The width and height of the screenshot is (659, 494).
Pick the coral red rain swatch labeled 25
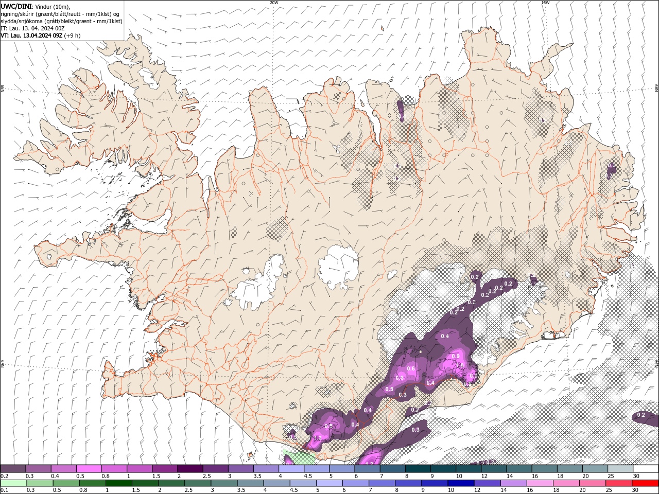click(619, 483)
